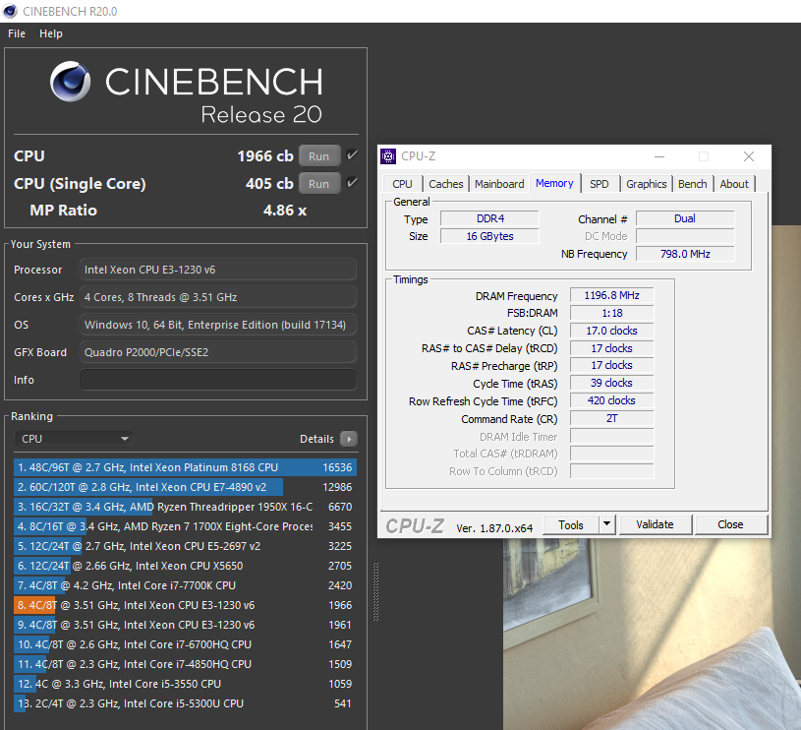
Task: Toggle the CPU (Single Core) test checkbox
Action: pyautogui.click(x=352, y=183)
